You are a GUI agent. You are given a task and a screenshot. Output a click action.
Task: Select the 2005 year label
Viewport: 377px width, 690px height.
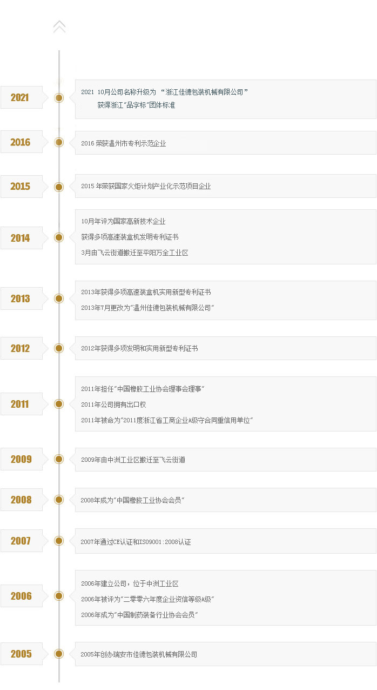(x=21, y=654)
